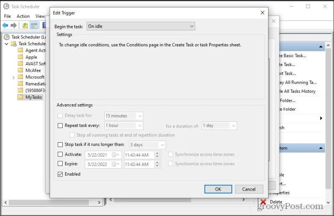
Task: Click Create Basic Task action link
Action: click(x=293, y=55)
